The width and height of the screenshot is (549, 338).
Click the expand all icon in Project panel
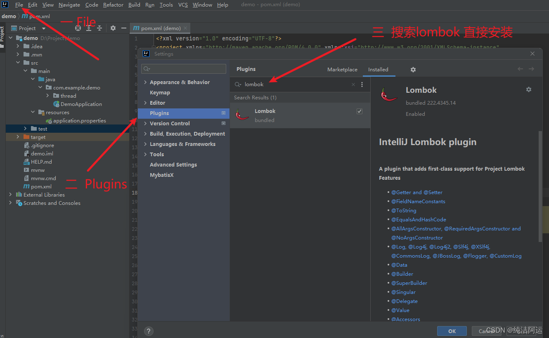pos(89,28)
